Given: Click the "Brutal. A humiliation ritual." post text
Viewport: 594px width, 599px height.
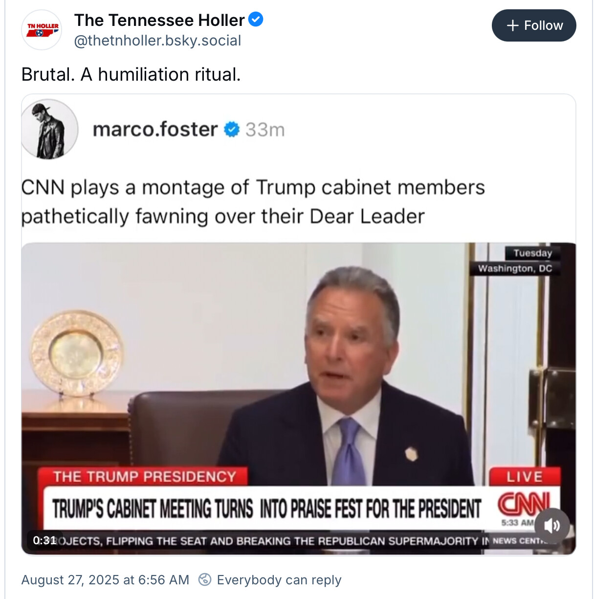Looking at the screenshot, I should 131,74.
